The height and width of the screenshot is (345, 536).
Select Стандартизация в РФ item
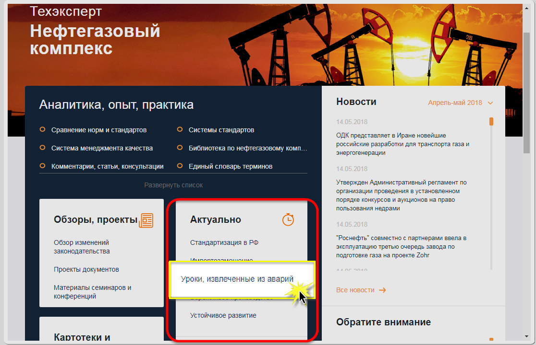(x=224, y=242)
